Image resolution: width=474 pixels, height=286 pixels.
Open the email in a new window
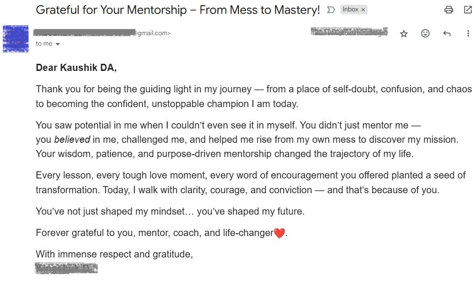pyautogui.click(x=468, y=10)
